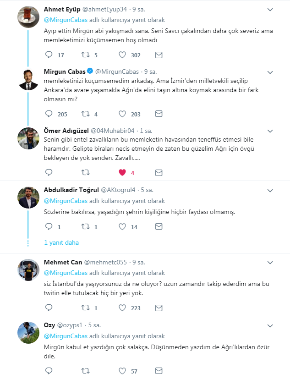This screenshot has height=379, width=290.
Task: Like Mehmet Can's tweet
Action: coord(122,308)
